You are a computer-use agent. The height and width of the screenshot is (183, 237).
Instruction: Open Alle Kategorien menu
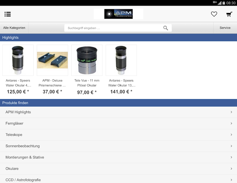click(14, 28)
